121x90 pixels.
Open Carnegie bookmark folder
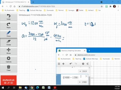tap(70, 10)
